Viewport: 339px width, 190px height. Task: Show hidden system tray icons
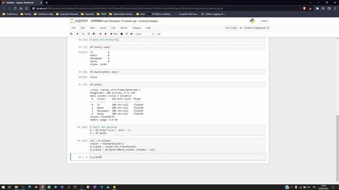pos(292,187)
